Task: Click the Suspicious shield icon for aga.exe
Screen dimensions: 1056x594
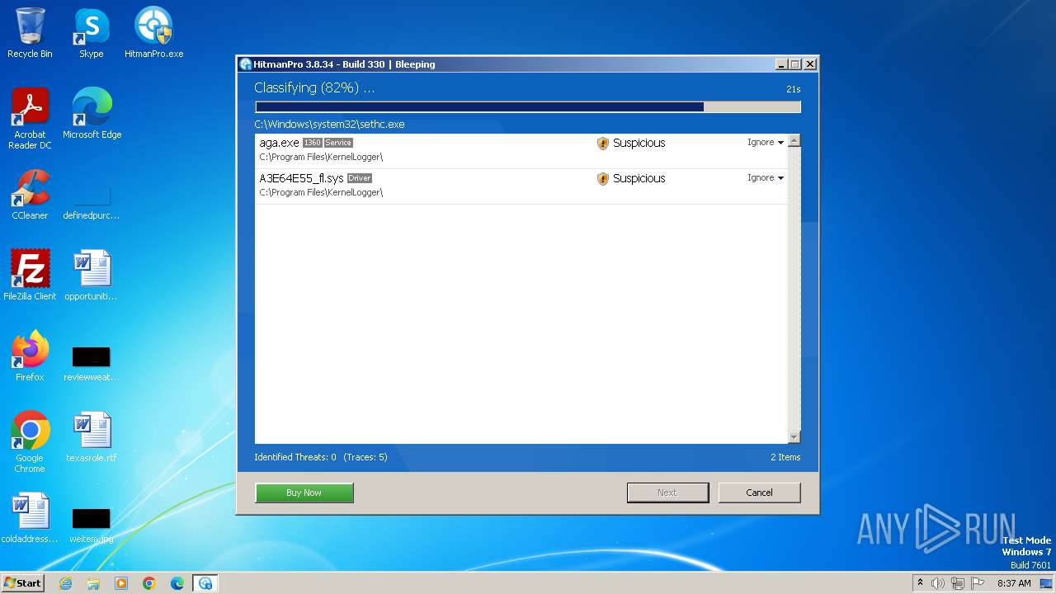Action: point(602,143)
